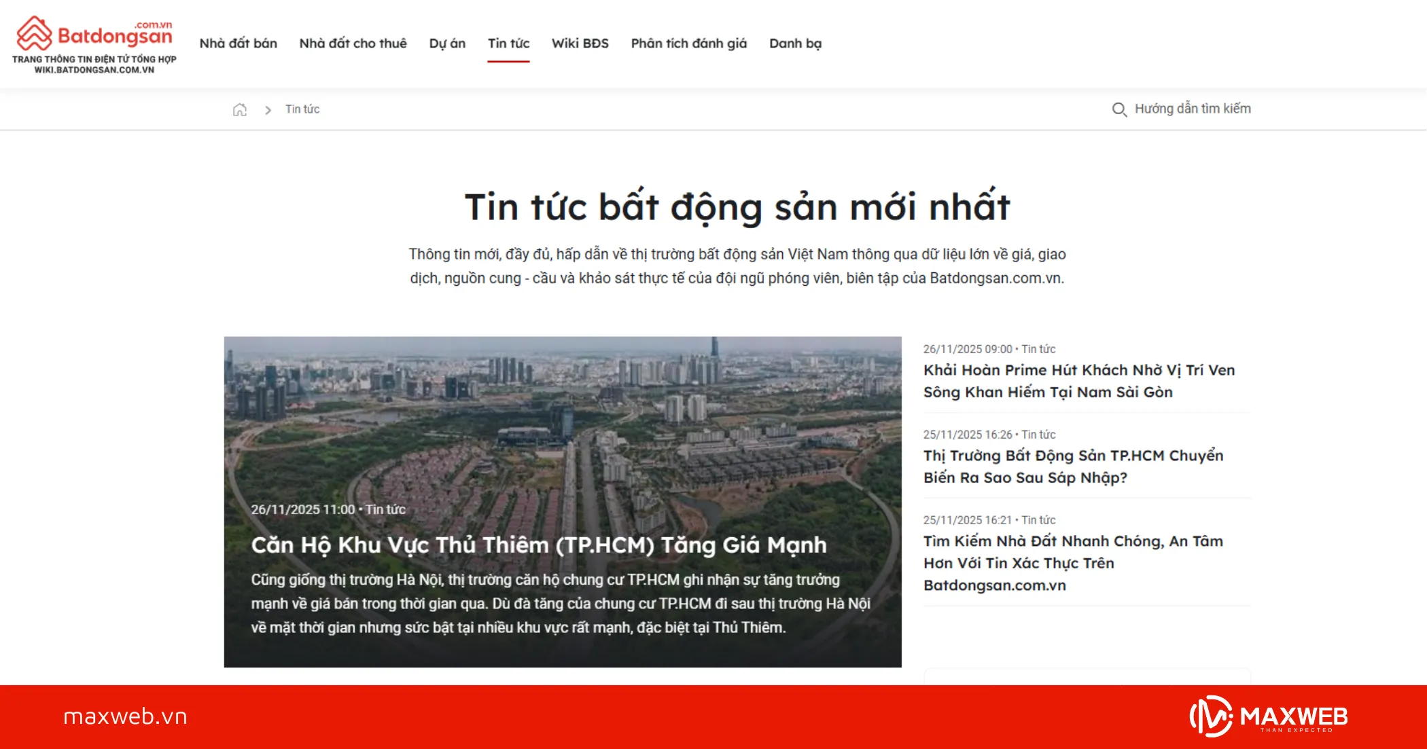Screen dimensions: 1427x749
Task: Open the 'Wiki BĐS' section
Action: 580,43
